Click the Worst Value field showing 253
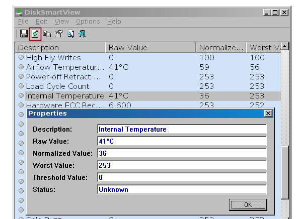The height and width of the screenshot is (219, 302). coord(182,165)
